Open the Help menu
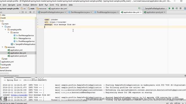 click(x=71, y=5)
